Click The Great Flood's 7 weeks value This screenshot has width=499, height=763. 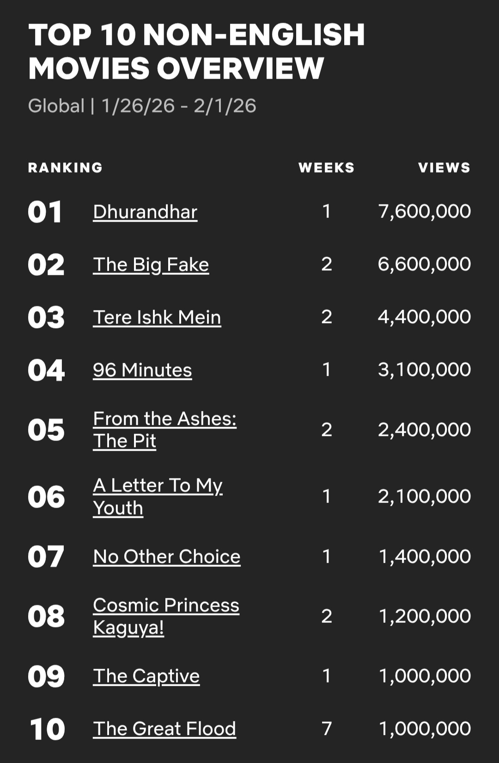pyautogui.click(x=327, y=729)
